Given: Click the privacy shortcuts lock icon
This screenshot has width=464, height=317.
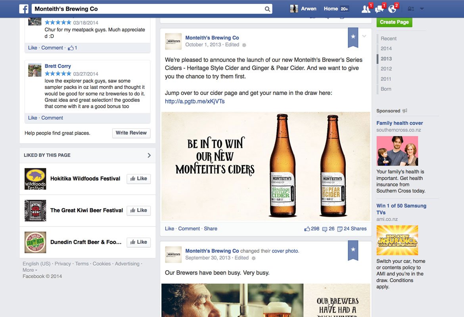Looking at the screenshot, I should (411, 9).
